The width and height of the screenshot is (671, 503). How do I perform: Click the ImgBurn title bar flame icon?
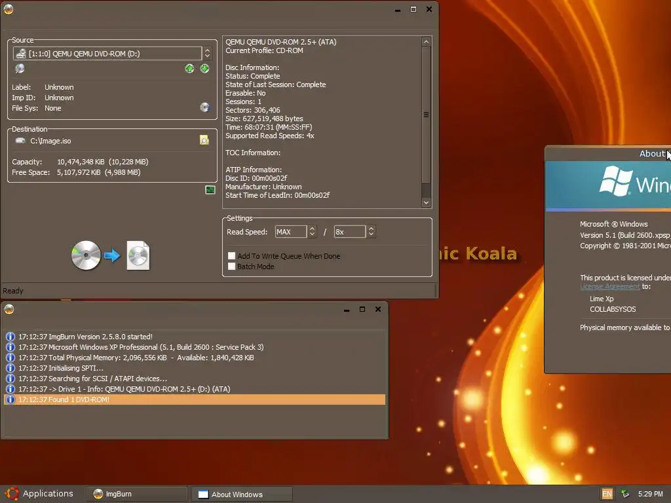pyautogui.click(x=9, y=9)
